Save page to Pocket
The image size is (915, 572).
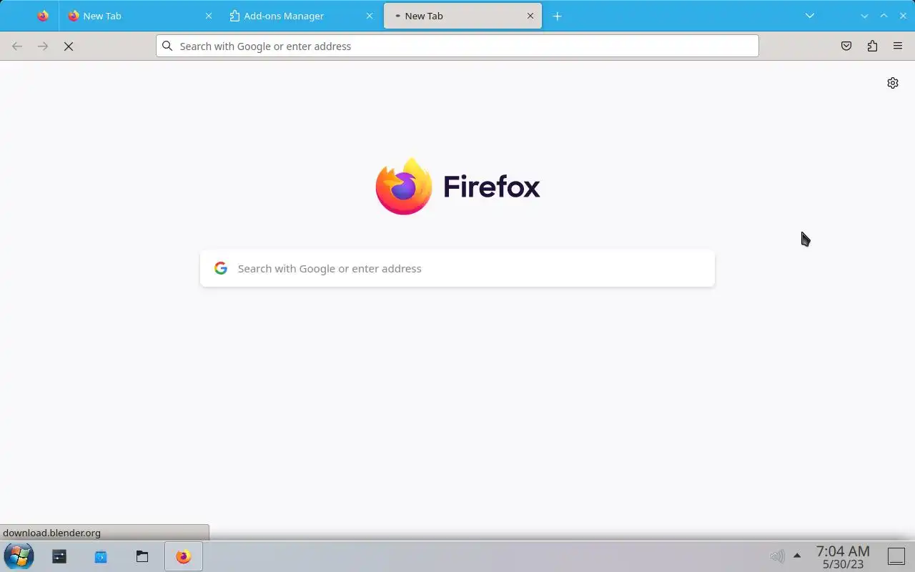846,46
